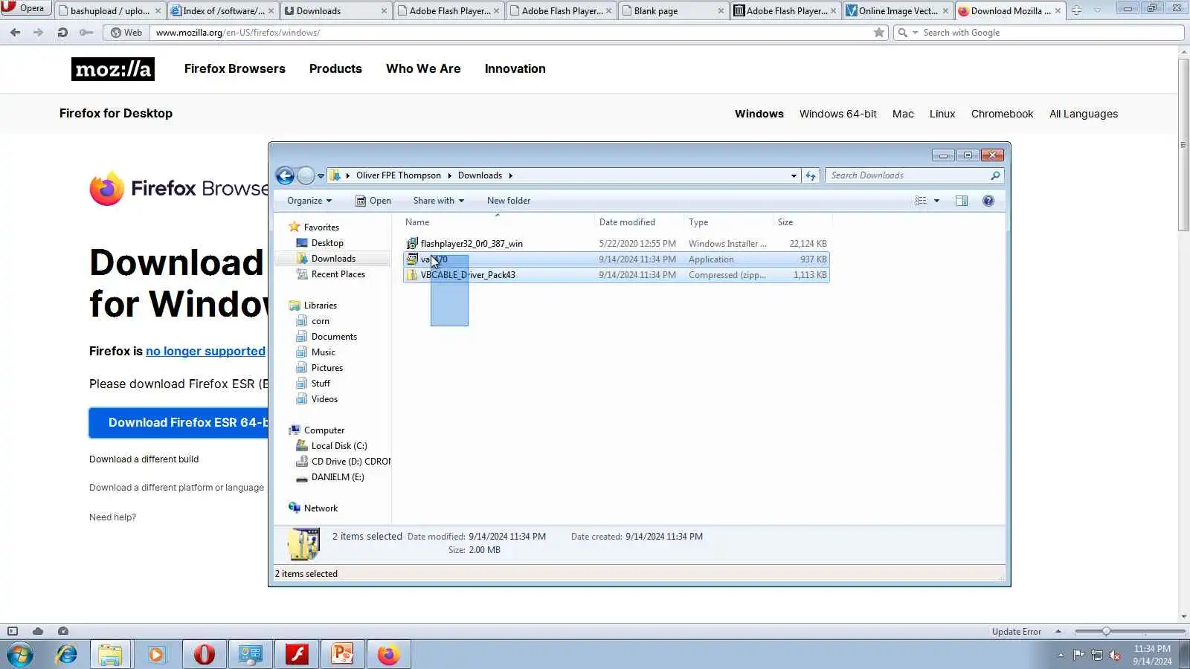Reload the page in Opera
The image size is (1190, 669).
pos(62,33)
